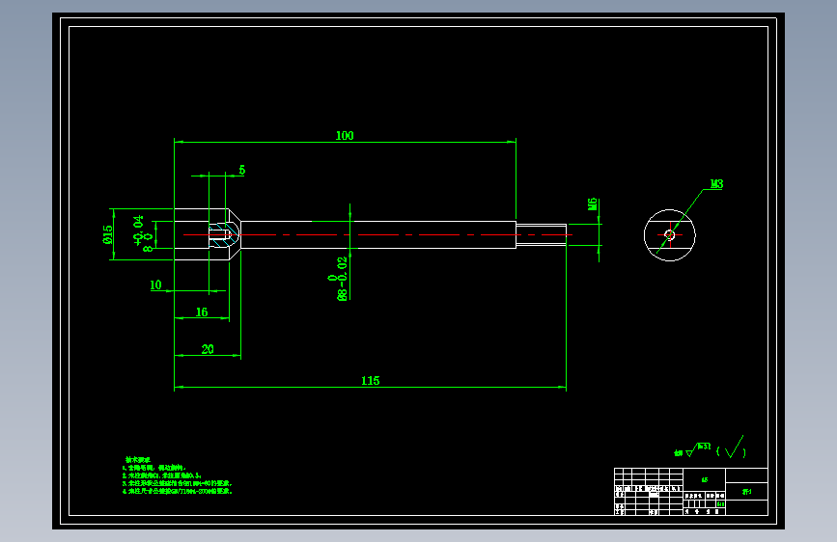Pick the '20' dimension text
Screen dimensions: 837x542
point(208,349)
